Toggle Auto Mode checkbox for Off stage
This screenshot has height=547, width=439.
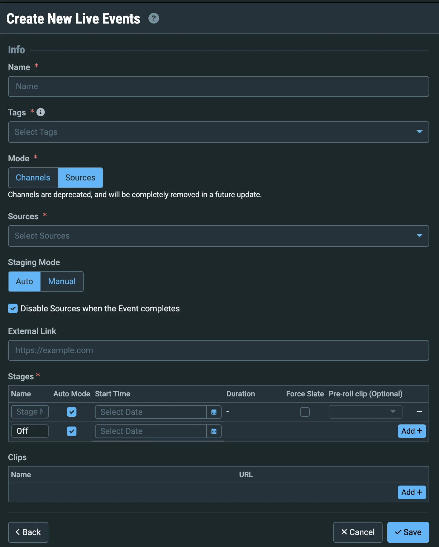click(72, 431)
